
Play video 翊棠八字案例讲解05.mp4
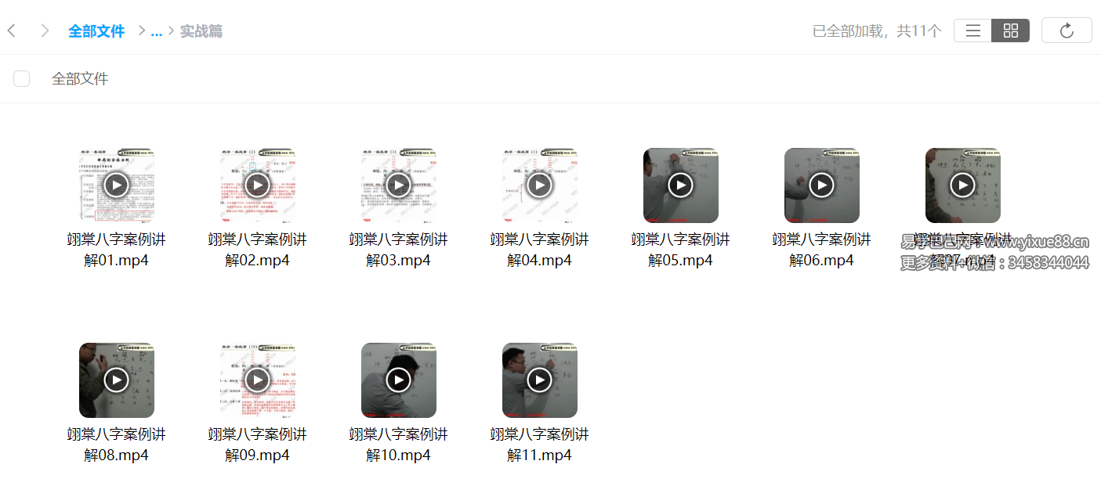click(x=681, y=185)
